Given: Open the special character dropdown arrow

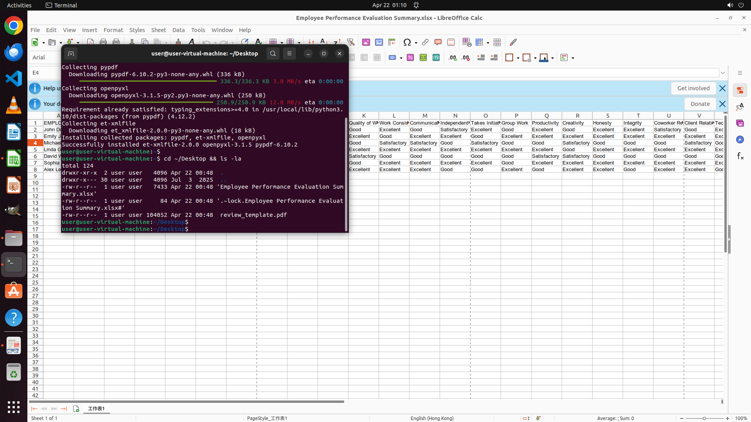Looking at the screenshot, I should [x=416, y=43].
